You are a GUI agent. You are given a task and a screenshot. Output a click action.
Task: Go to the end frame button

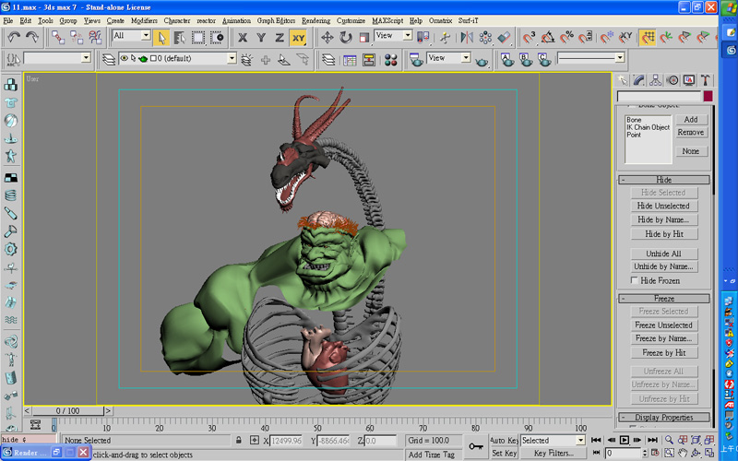652,441
